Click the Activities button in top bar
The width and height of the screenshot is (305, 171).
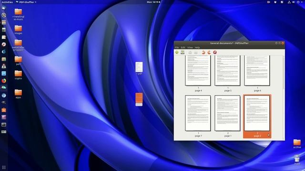(7, 2)
